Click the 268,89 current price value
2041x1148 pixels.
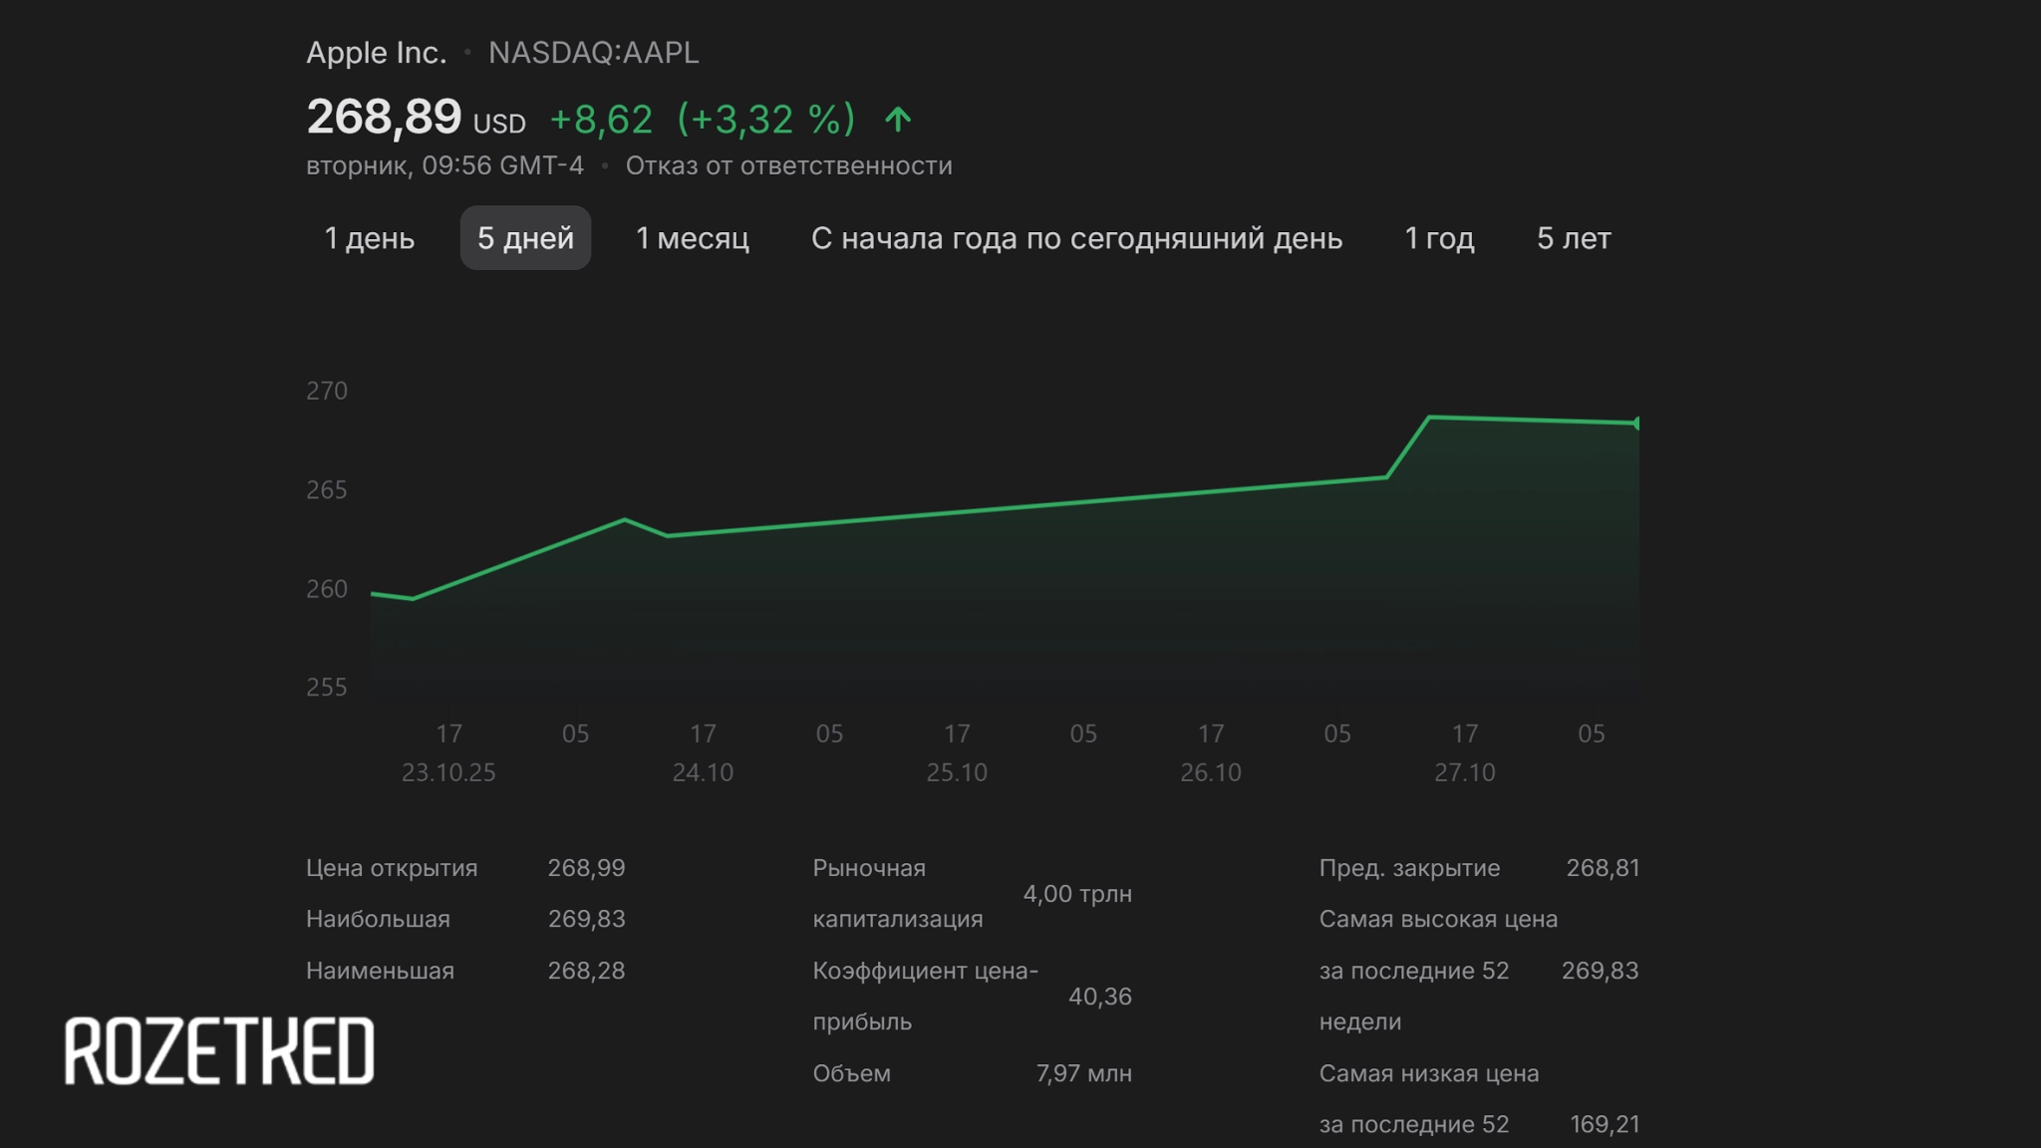[x=384, y=117]
